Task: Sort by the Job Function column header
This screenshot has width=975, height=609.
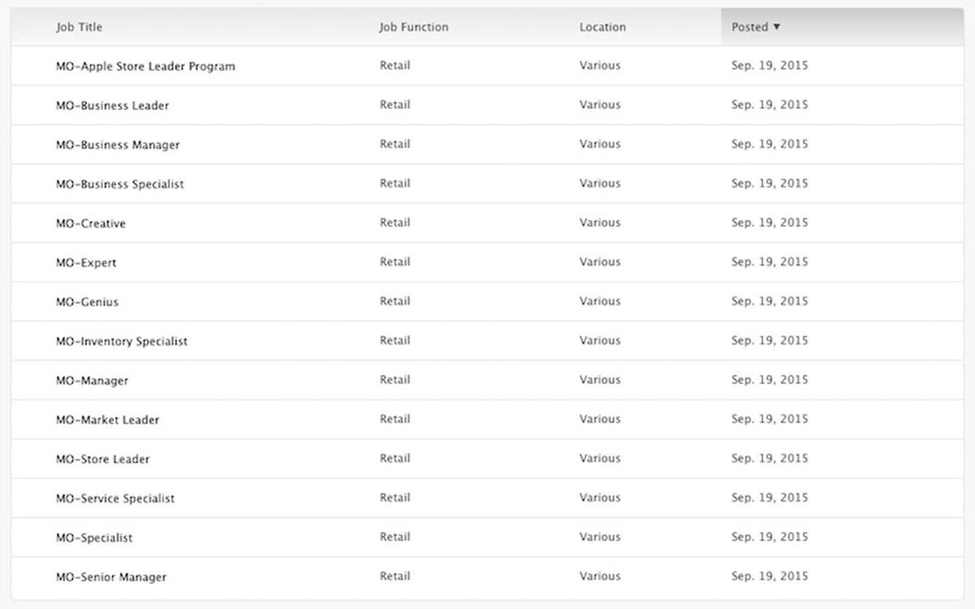Action: (x=413, y=27)
